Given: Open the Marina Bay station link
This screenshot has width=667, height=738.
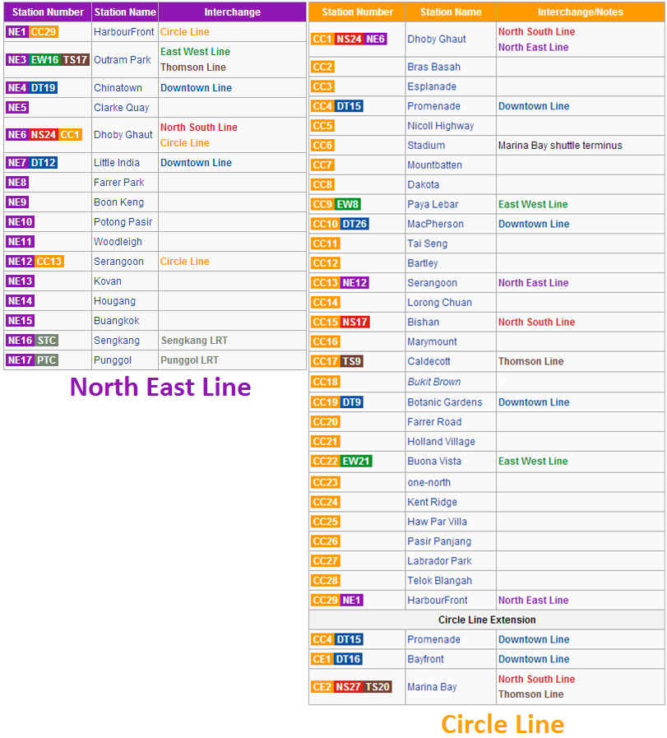Looking at the screenshot, I should tap(432, 687).
